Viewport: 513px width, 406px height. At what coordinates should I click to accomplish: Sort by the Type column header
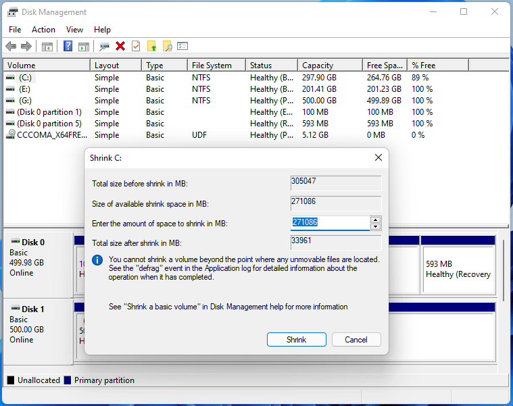click(165, 66)
